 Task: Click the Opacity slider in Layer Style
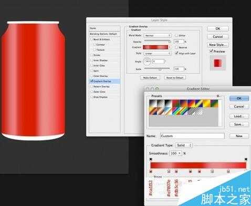157,41
